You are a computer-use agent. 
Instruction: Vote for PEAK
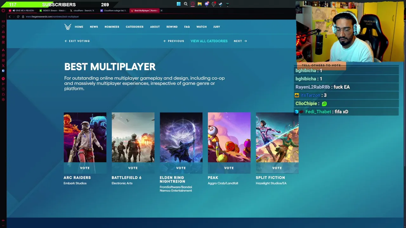(229, 168)
